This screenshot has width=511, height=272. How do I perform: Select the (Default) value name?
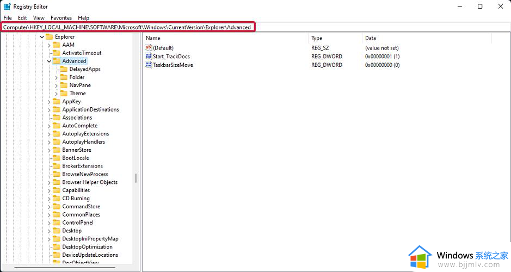click(x=163, y=48)
